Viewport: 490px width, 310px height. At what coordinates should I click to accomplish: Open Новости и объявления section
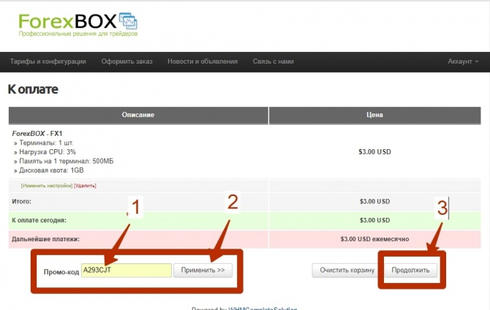pos(203,61)
